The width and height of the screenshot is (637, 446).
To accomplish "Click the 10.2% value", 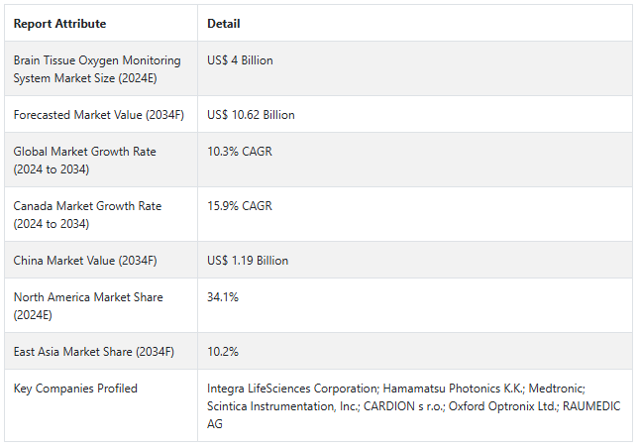I will (x=223, y=352).
